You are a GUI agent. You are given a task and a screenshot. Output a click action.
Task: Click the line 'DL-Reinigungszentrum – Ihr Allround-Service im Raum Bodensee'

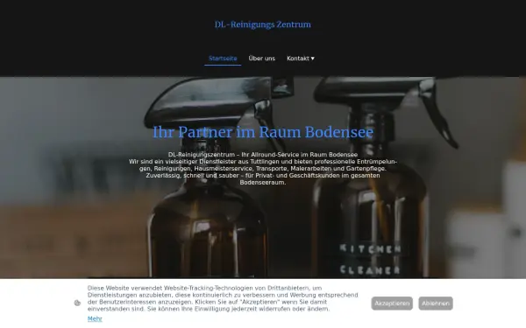point(263,155)
